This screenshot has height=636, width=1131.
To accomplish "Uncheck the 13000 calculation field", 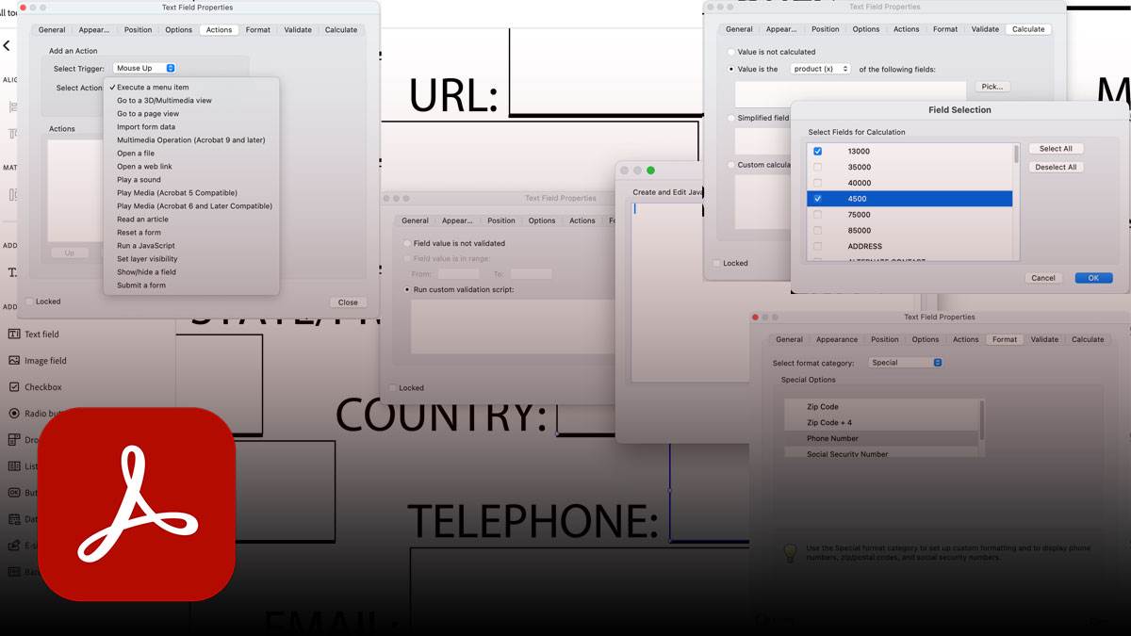I will tap(817, 151).
